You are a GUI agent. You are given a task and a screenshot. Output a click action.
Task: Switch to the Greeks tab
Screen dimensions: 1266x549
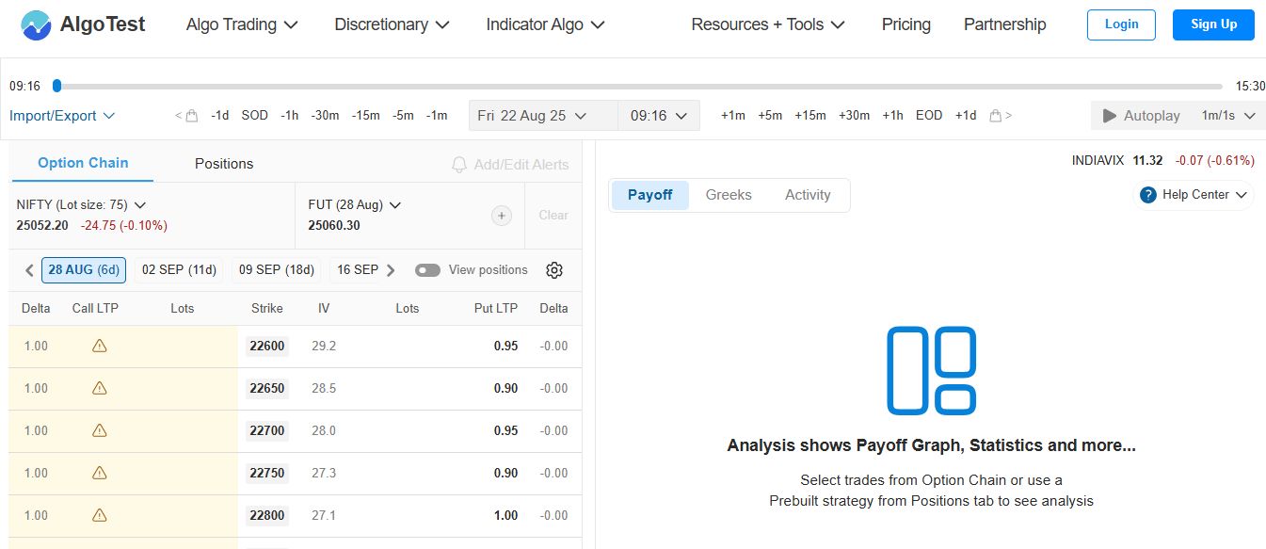point(729,195)
